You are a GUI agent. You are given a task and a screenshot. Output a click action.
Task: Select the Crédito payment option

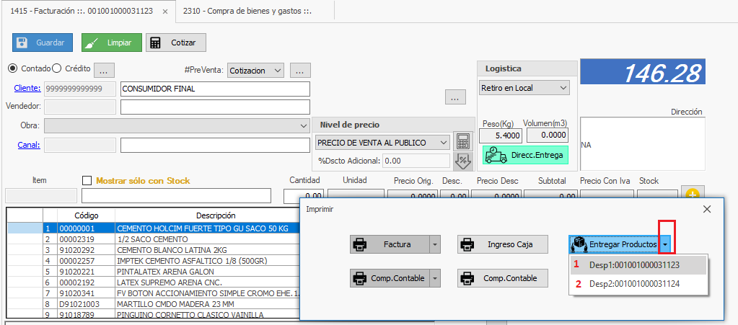pos(57,68)
